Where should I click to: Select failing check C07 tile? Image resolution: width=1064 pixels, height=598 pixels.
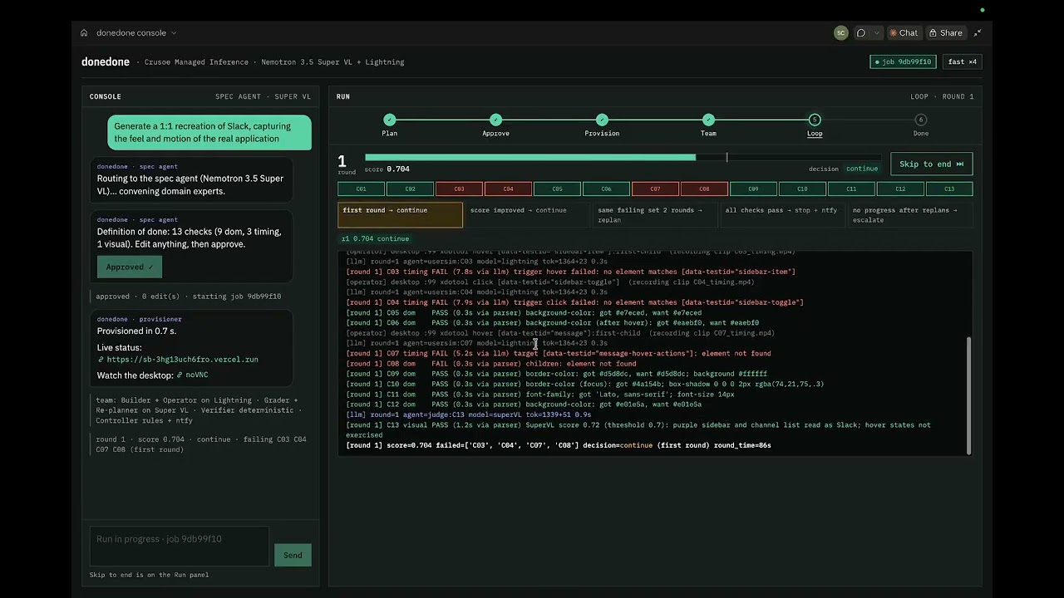pos(655,189)
